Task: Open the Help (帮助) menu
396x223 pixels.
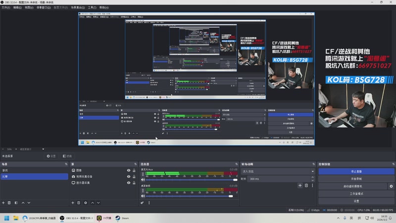Action: (104, 7)
